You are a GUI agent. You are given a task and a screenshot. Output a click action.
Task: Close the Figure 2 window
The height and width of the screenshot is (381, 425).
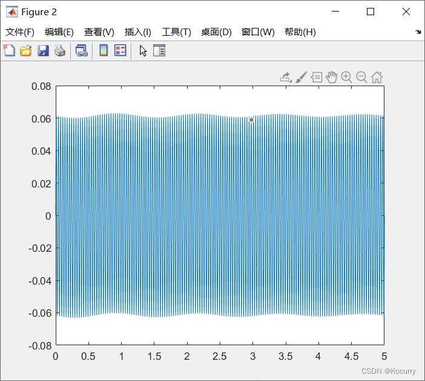click(x=406, y=12)
